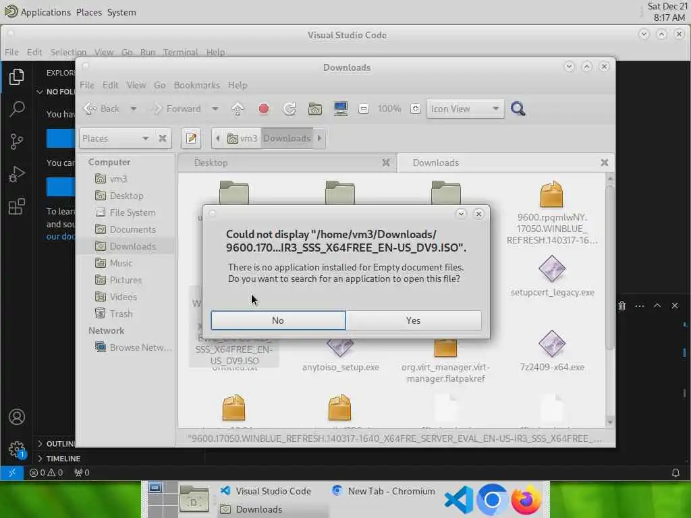Open VS Code Extensions icon
This screenshot has height=518, width=691.
[17, 206]
